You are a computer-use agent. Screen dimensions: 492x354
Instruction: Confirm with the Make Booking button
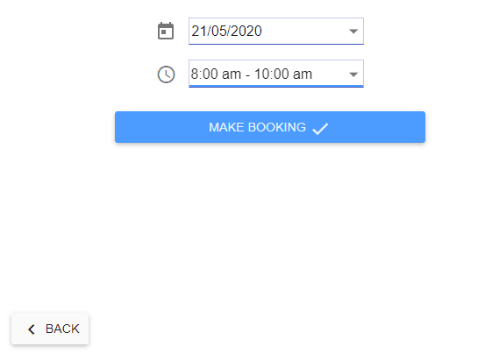point(270,127)
